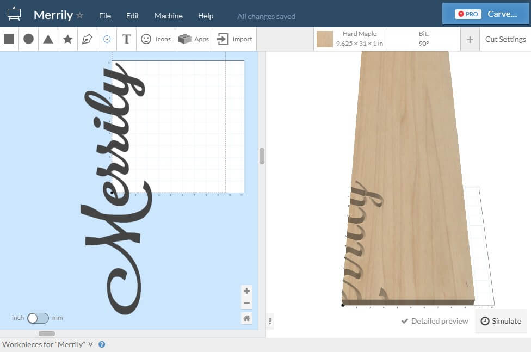Select the Drill point tool

coord(107,39)
